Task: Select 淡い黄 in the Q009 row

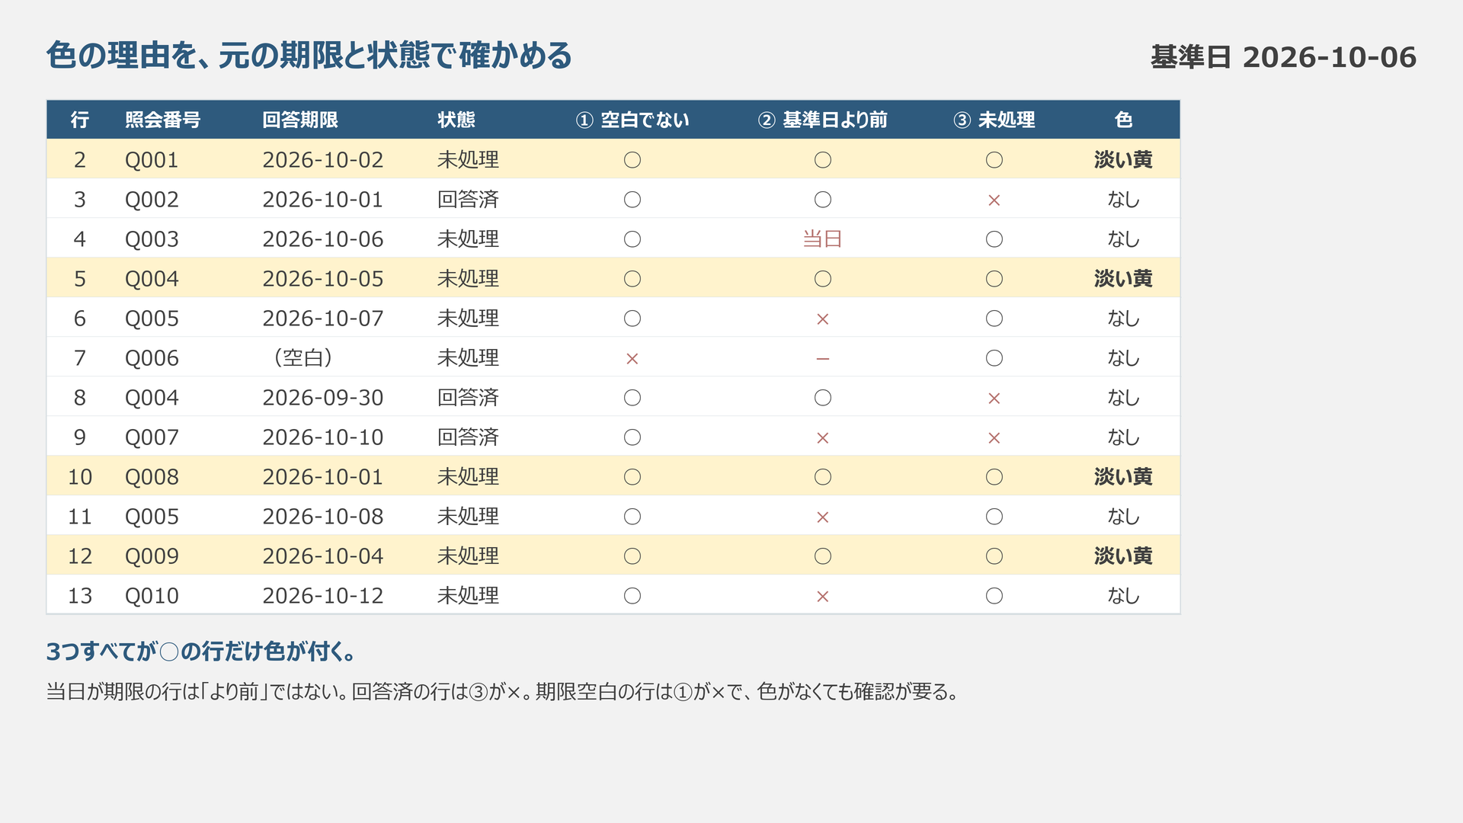Action: tap(1123, 556)
